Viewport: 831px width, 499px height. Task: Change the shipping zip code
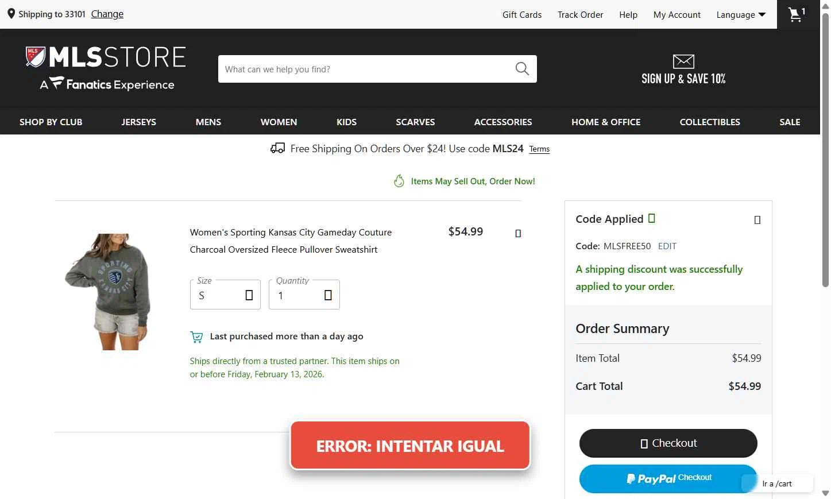coord(107,14)
